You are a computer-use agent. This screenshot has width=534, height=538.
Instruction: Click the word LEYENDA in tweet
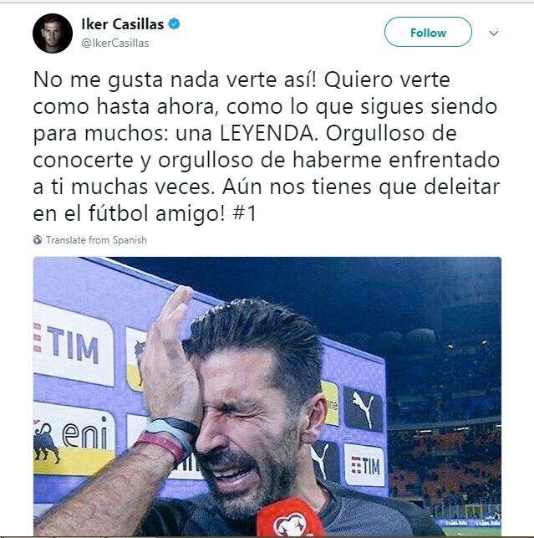click(x=267, y=133)
